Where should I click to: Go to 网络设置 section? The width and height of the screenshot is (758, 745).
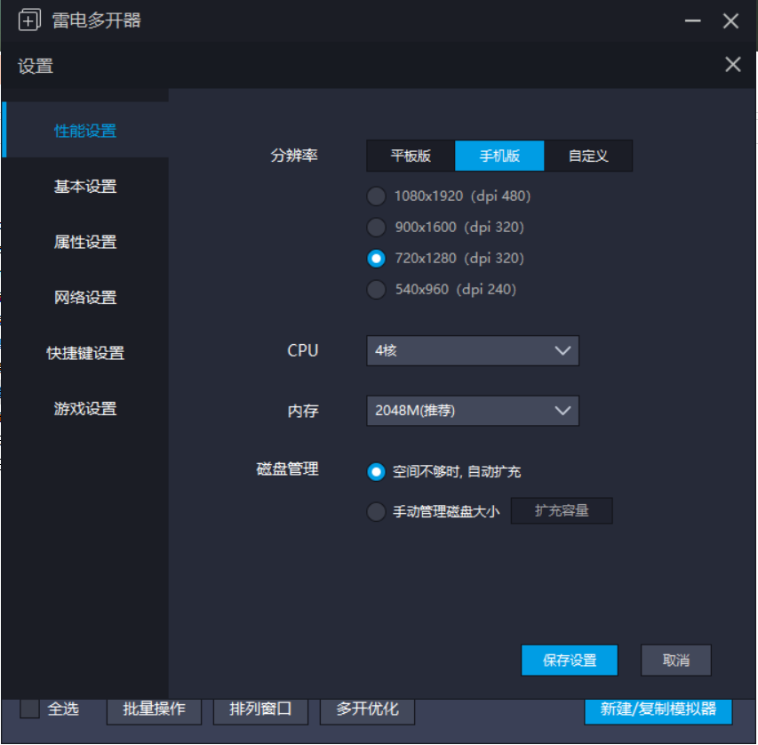click(x=85, y=298)
